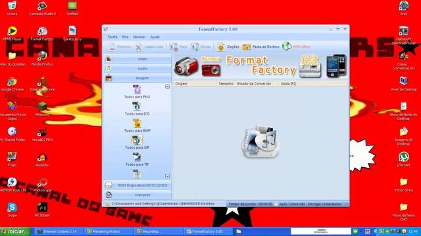Viewport: 421px width, 236px height.
Task: Expand ROM Dispositivo\DVD\CD\ISO panel
Action: point(137,185)
